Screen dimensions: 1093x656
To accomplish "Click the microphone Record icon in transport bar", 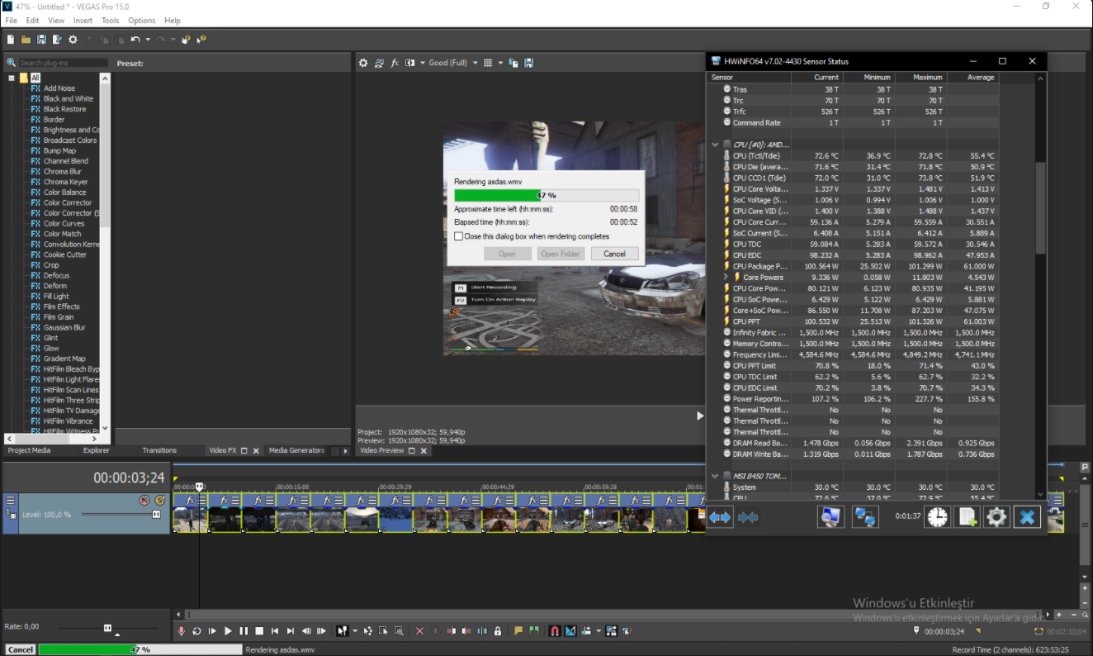I will [182, 631].
